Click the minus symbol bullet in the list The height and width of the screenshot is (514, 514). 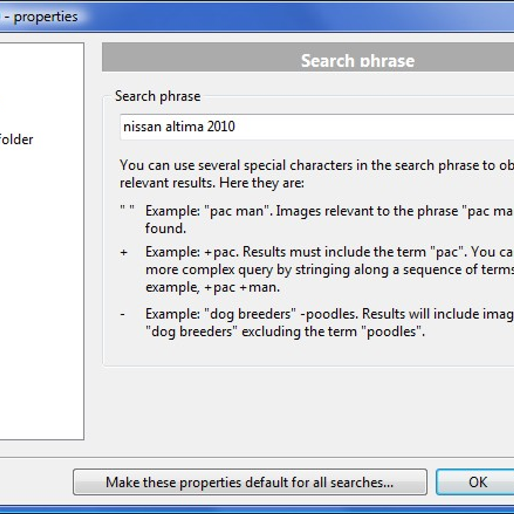click(x=122, y=314)
